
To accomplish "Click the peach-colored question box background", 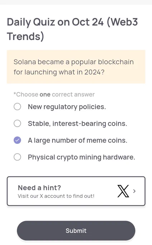I will (76, 67).
